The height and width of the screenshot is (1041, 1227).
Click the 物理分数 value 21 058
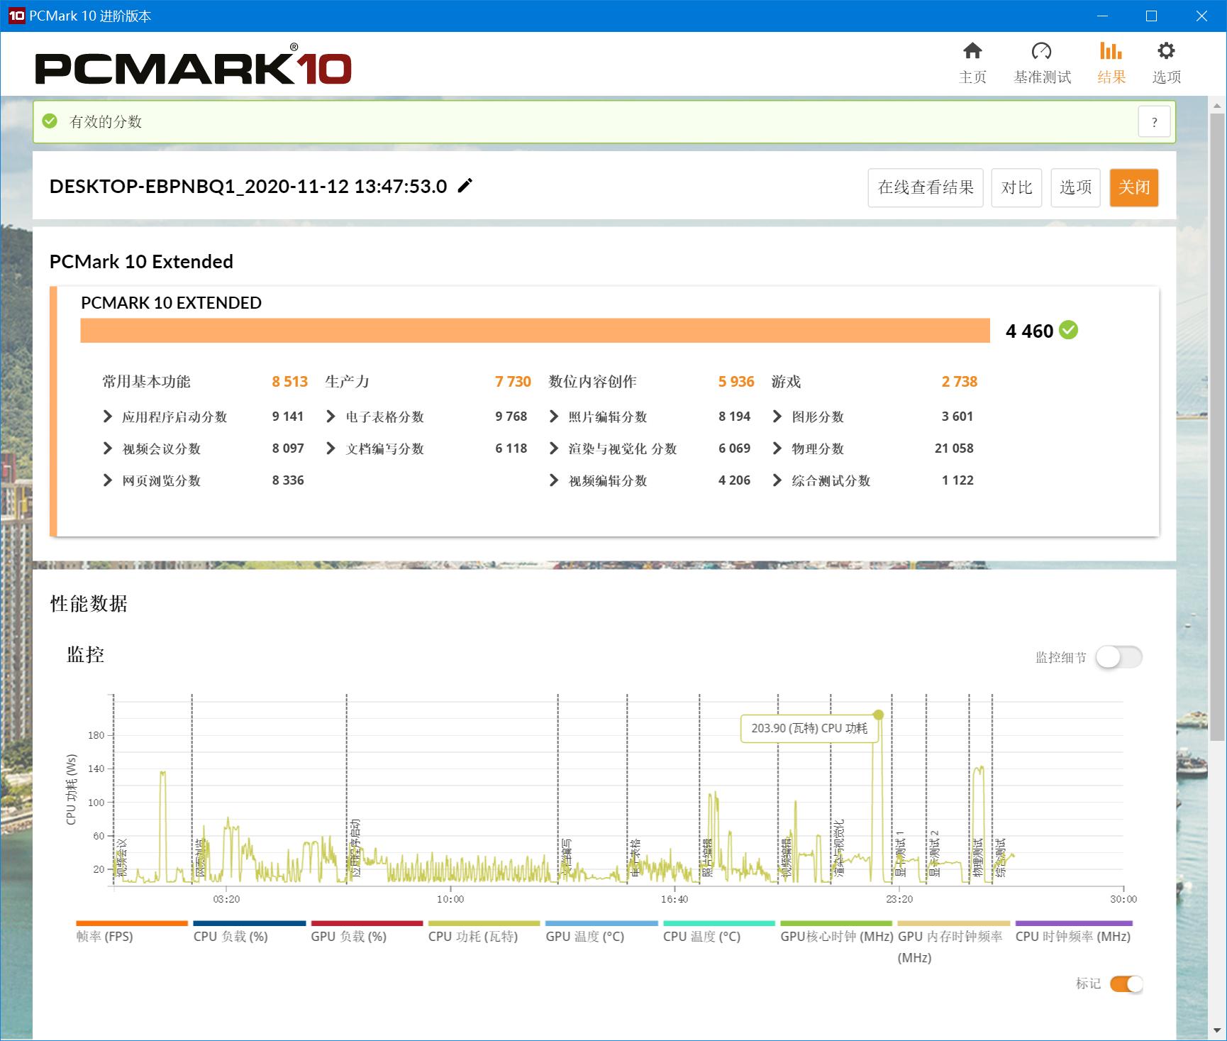pyautogui.click(x=954, y=448)
